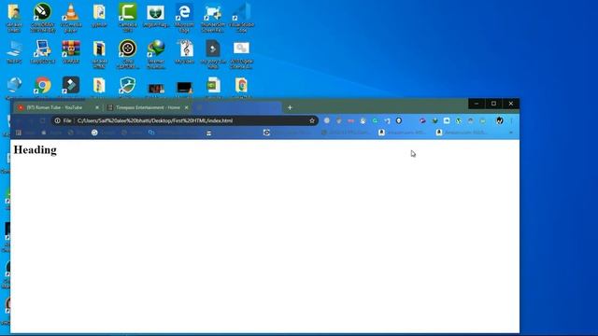Image resolution: width=598 pixels, height=336 pixels.
Task: Select the dark gray file icon on desktop
Action: pyautogui.click(x=213, y=54)
